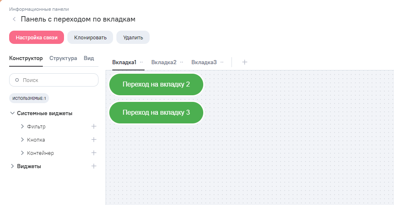Screen dimensions: 394x205
Task: Expand the Фильтр tree item
Action: coord(22,126)
